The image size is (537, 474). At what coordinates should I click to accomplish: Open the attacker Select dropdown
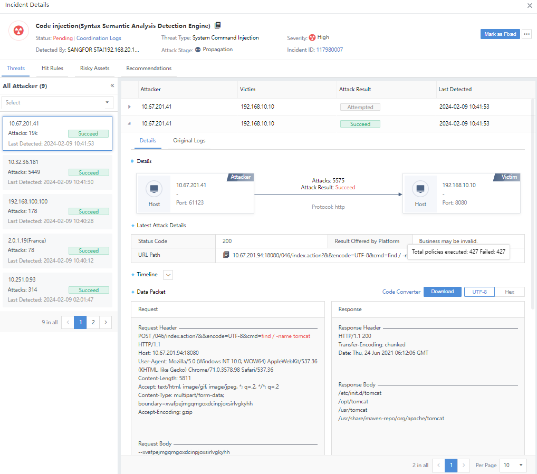tap(57, 103)
